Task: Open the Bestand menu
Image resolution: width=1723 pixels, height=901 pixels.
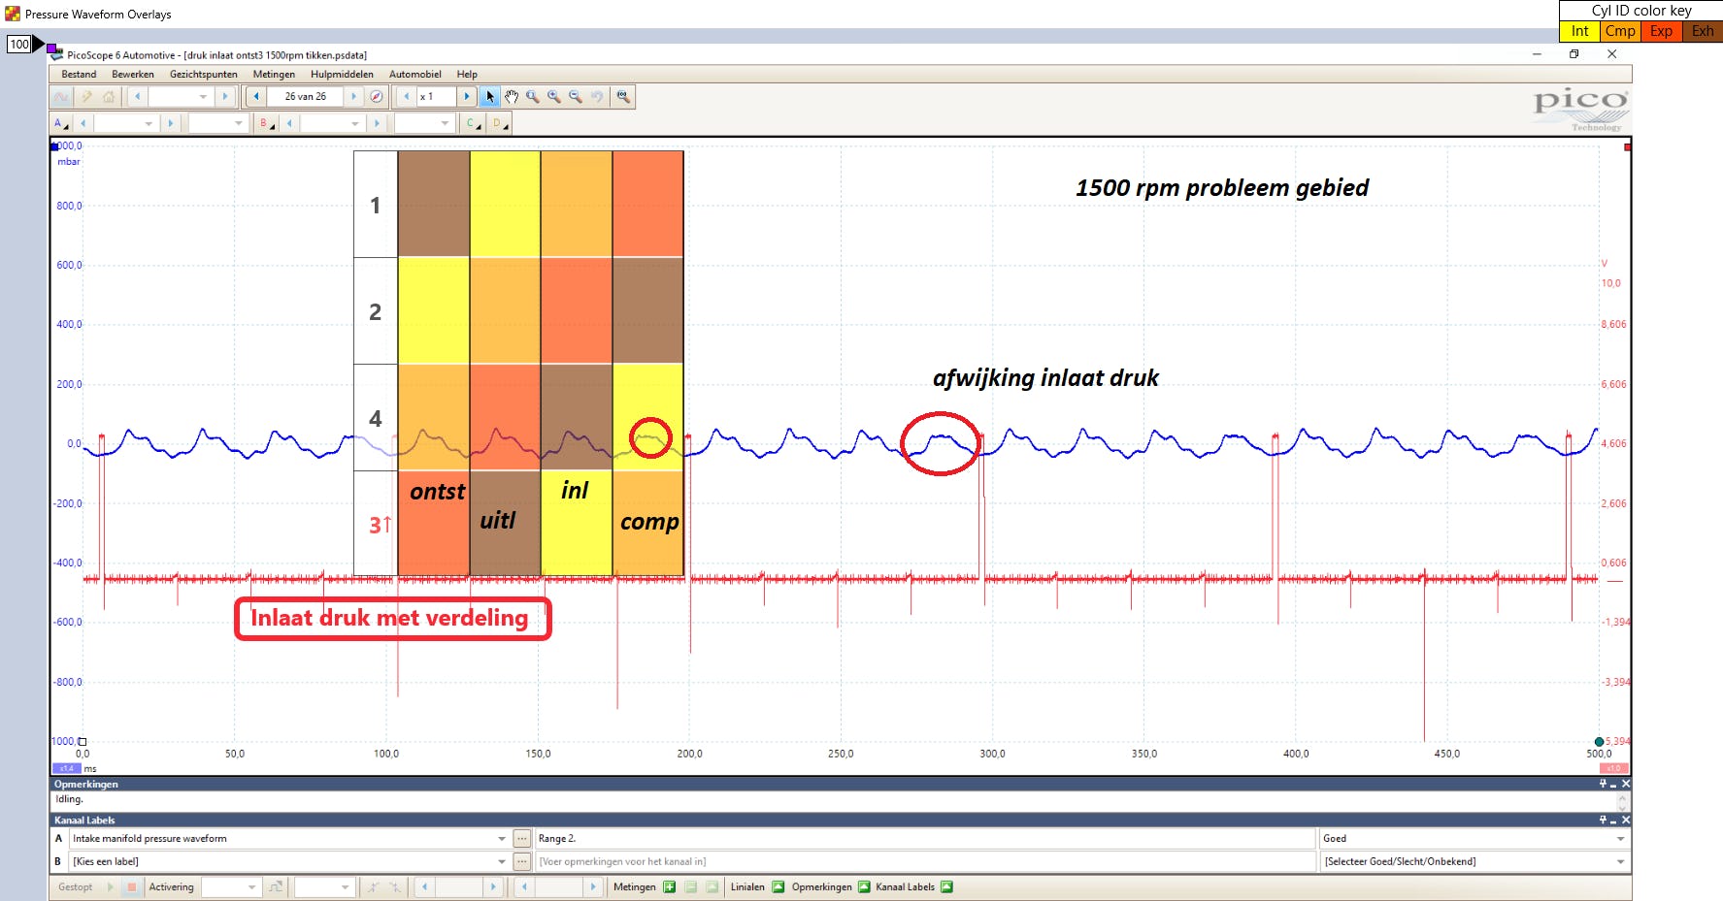Action: click(79, 74)
